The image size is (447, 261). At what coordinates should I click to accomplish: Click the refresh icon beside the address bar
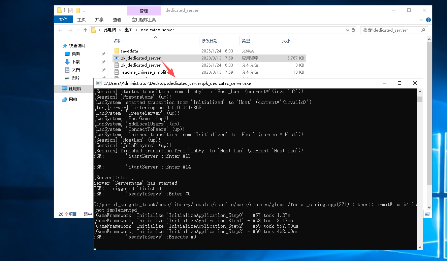(x=353, y=30)
